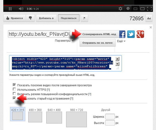Screen dimensions: 156x130
Task: Enable режим повышенной конфиденциальности checkbox
Action: click(x=14, y=93)
